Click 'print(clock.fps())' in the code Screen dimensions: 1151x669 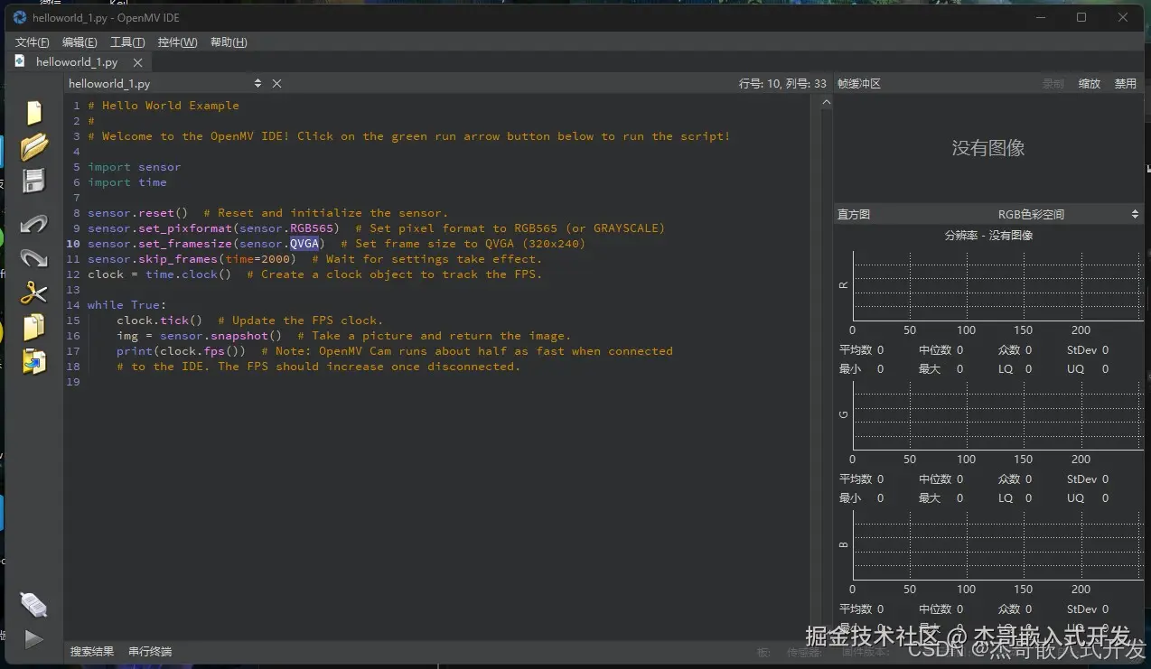(182, 351)
